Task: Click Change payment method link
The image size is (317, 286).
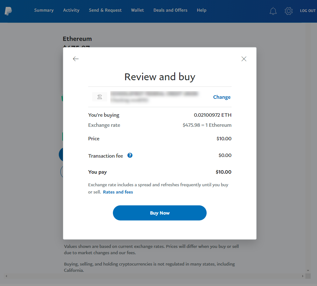Action: pos(222,97)
